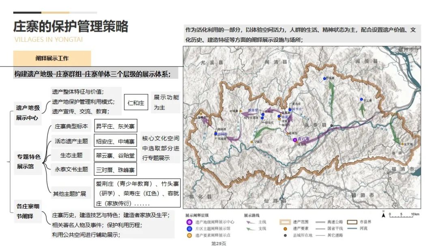Click the 相关著名人物及事件 line
Image resolution: width=438 pixels, height=246 pixels.
coord(97,225)
